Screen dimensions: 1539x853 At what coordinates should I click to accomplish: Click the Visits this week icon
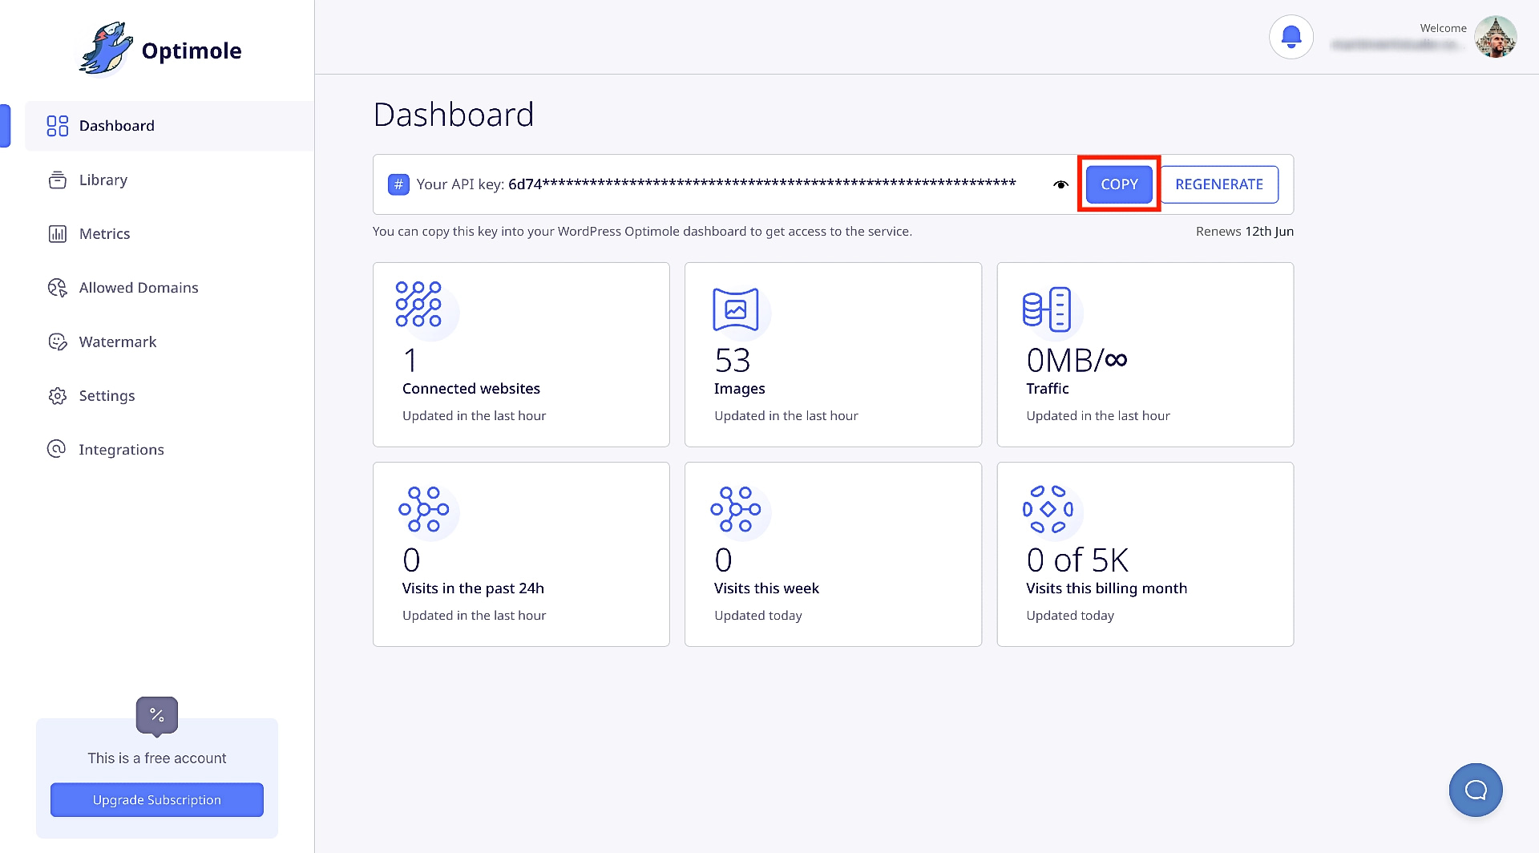click(735, 509)
